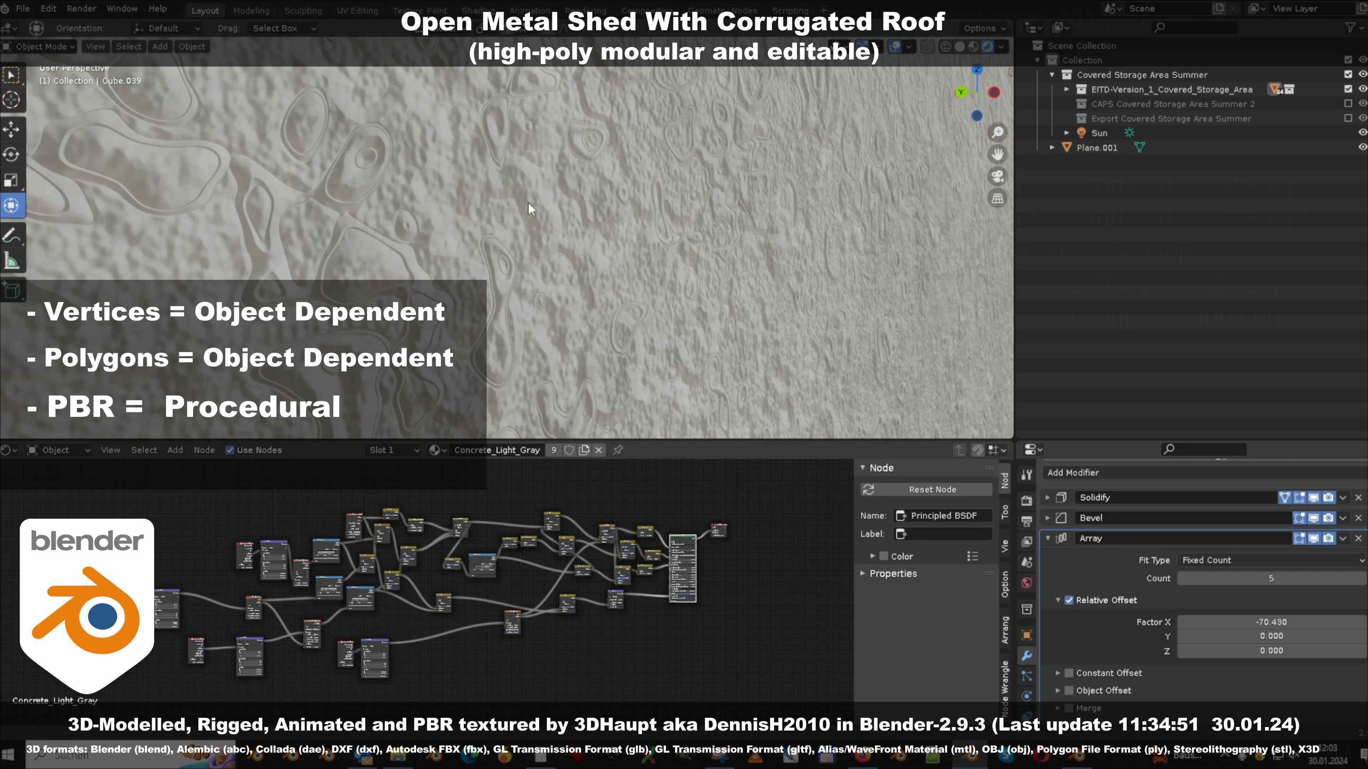Expand the Solidify modifier panel
Viewport: 1368px width, 769px height.
pyautogui.click(x=1048, y=497)
